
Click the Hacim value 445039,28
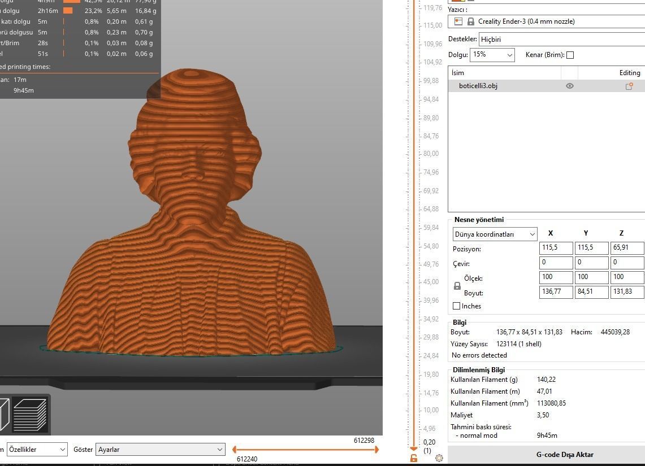coord(615,332)
